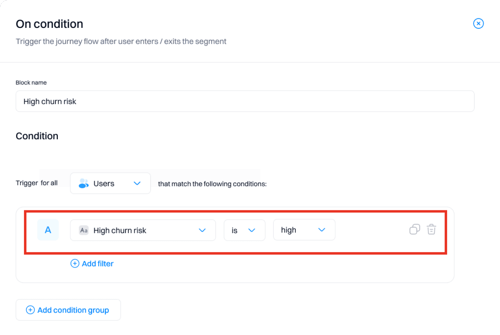Click the chevron beside the "is" operator
The height and width of the screenshot is (335, 500).
click(252, 230)
